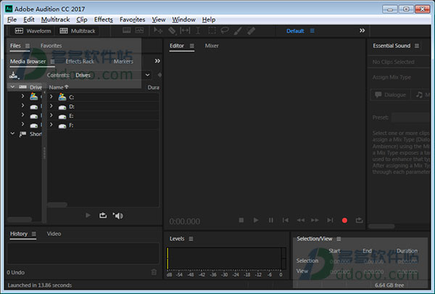The height and width of the screenshot is (294, 435).
Task: Open the Effects menu
Action: tap(104, 20)
